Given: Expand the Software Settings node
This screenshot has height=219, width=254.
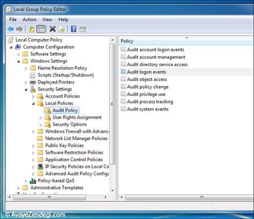Looking at the screenshot, I should point(19,54).
